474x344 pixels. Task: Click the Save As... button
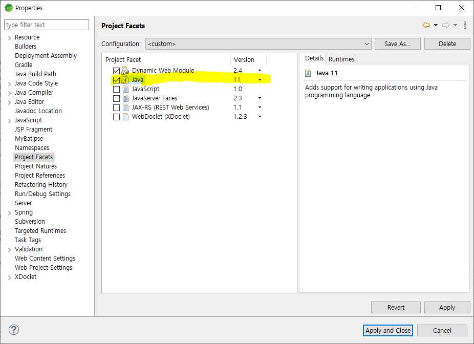coord(397,44)
